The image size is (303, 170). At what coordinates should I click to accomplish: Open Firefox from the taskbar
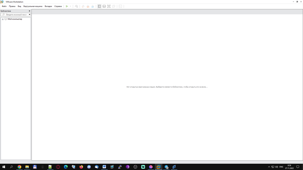pos(81,167)
